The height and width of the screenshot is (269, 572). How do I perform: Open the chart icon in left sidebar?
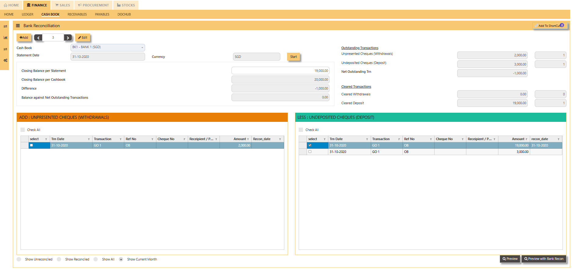(5, 37)
